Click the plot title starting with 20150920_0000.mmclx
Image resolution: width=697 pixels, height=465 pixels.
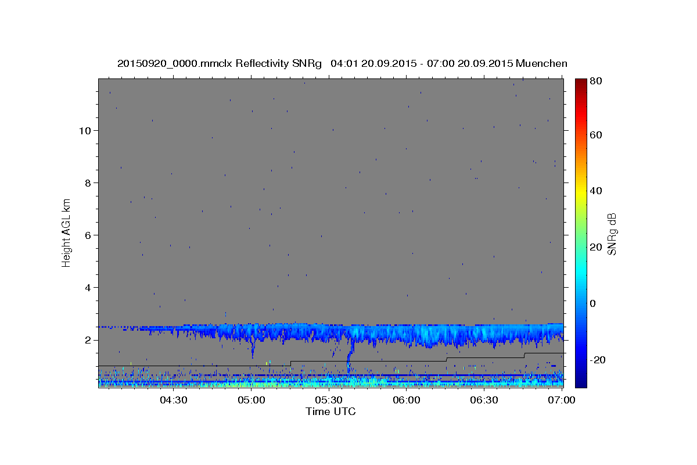pos(342,63)
